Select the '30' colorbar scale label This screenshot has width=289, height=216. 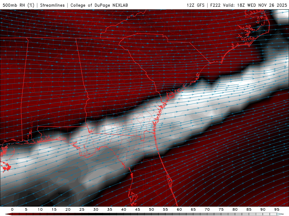tap(96, 210)
